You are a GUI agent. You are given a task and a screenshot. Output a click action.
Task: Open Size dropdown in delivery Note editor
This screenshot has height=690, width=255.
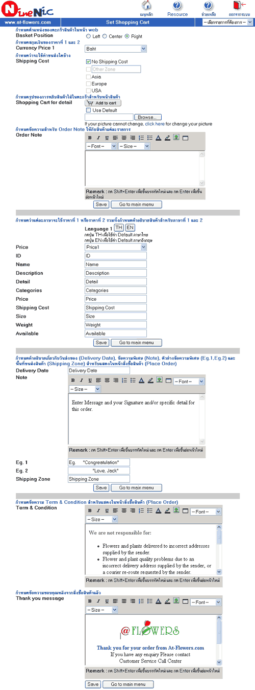(84, 389)
